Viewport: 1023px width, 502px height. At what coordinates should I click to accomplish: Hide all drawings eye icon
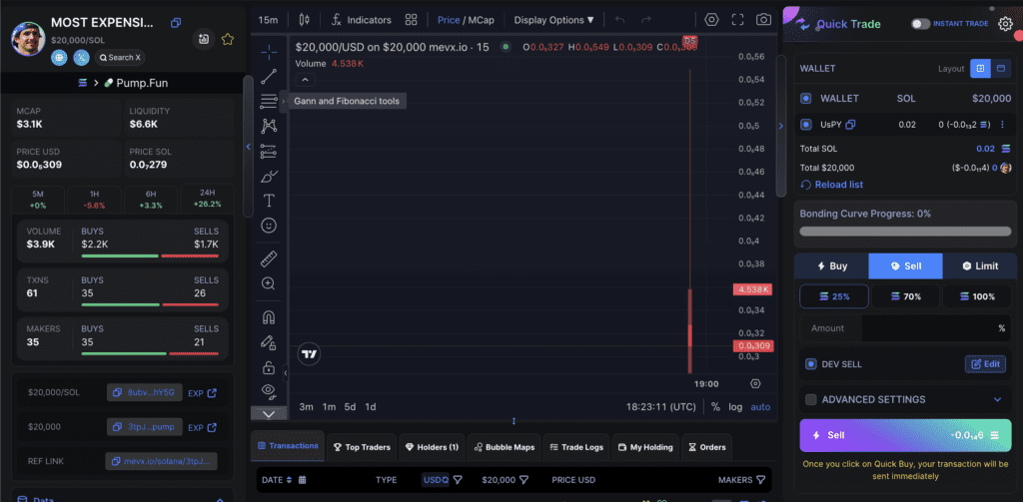point(268,391)
